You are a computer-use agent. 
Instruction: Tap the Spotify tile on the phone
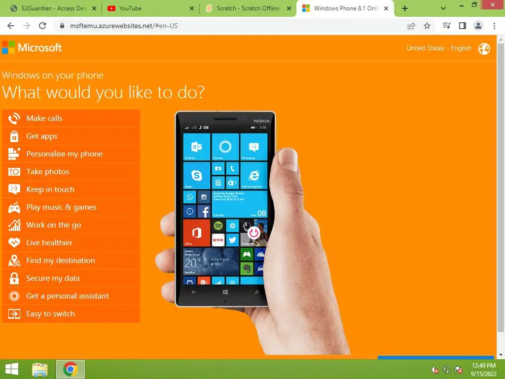218,226
